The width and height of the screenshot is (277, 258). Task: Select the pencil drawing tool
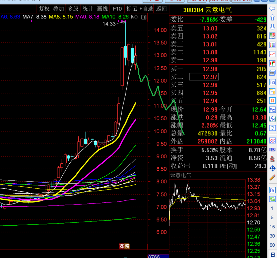[272, 177]
